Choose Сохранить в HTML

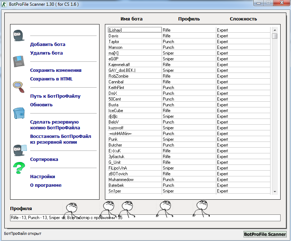pyautogui.click(x=51, y=79)
